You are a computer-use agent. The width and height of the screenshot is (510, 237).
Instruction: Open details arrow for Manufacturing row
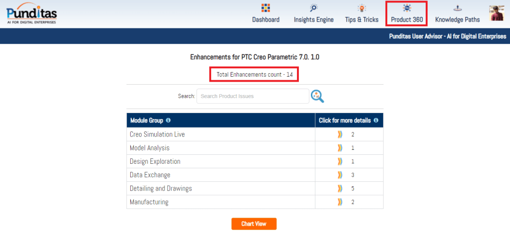(x=340, y=202)
